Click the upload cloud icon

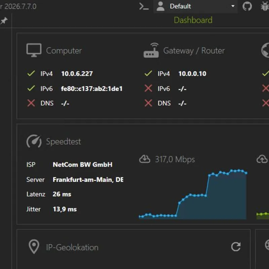click(x=262, y=159)
